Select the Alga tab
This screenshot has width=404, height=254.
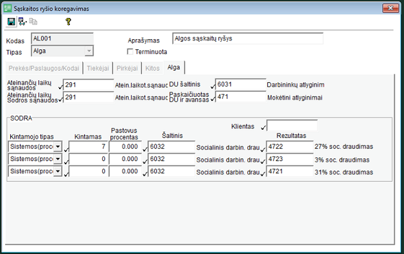[173, 67]
